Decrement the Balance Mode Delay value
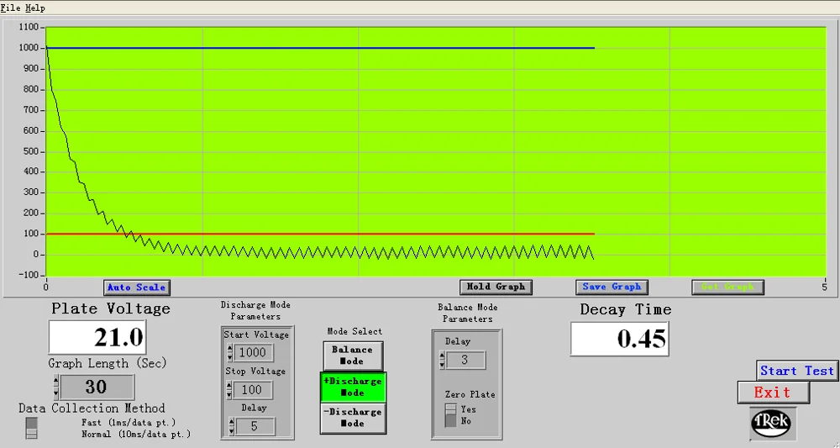The width and height of the screenshot is (840, 448). pyautogui.click(x=441, y=365)
